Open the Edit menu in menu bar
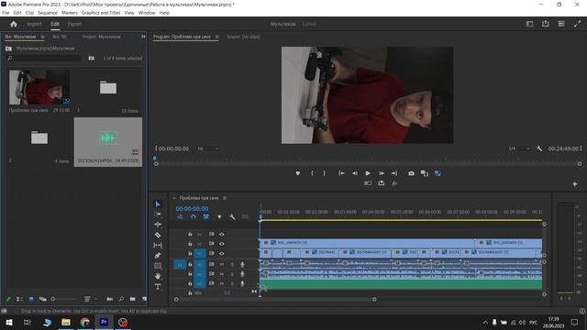 17,13
